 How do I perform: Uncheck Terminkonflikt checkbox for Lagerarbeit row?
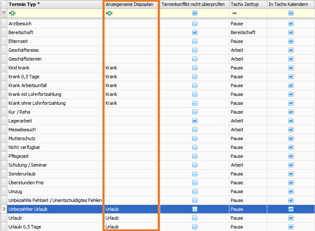coord(195,121)
